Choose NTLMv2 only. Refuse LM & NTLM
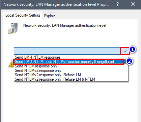 coord(55,79)
